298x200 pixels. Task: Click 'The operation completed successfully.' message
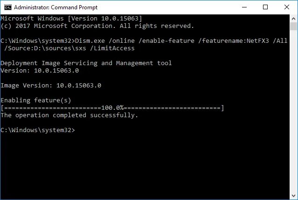pos(69,115)
